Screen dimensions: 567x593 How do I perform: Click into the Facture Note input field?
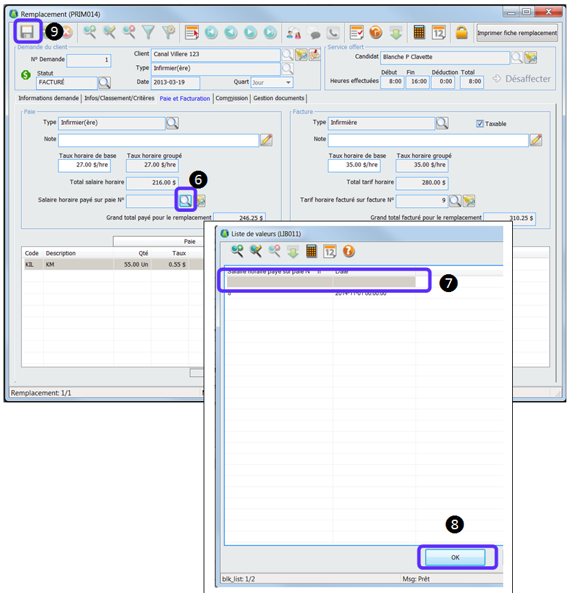(x=428, y=140)
